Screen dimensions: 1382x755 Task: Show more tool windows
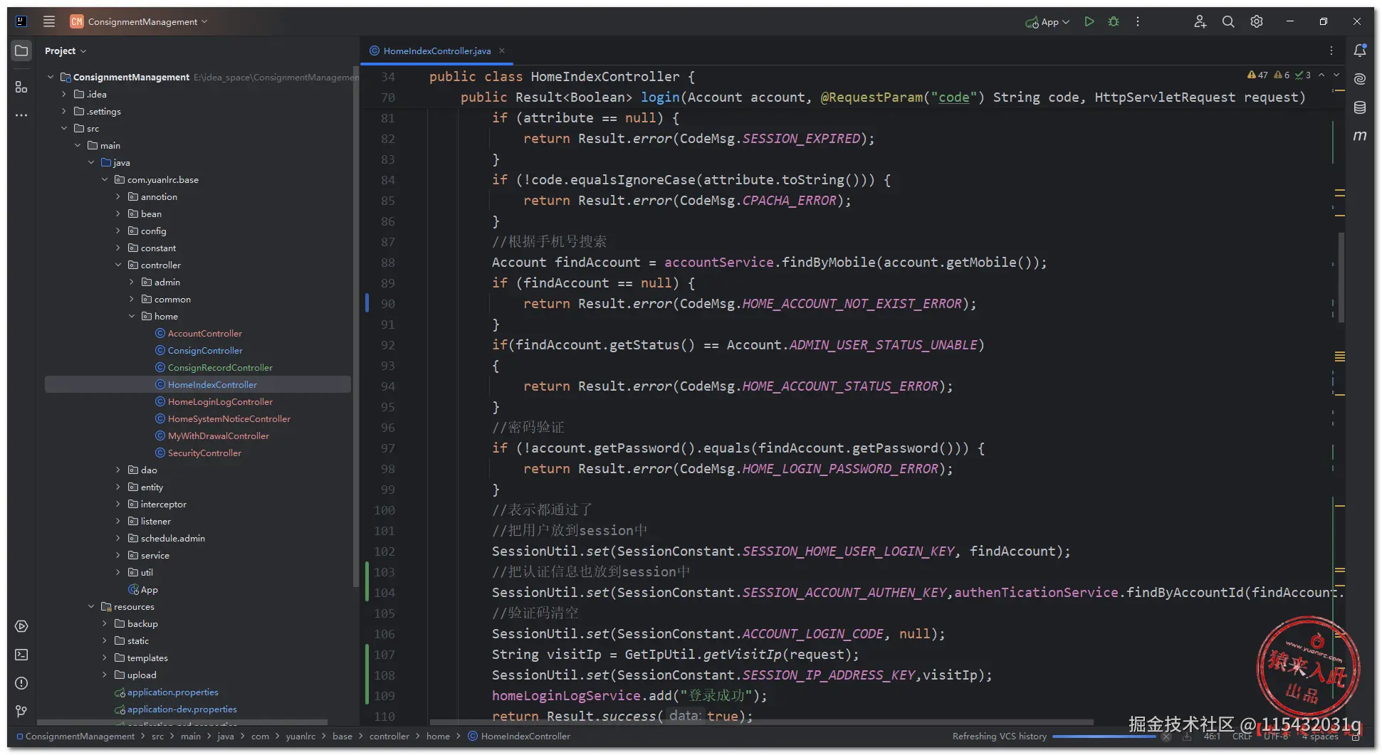(21, 115)
